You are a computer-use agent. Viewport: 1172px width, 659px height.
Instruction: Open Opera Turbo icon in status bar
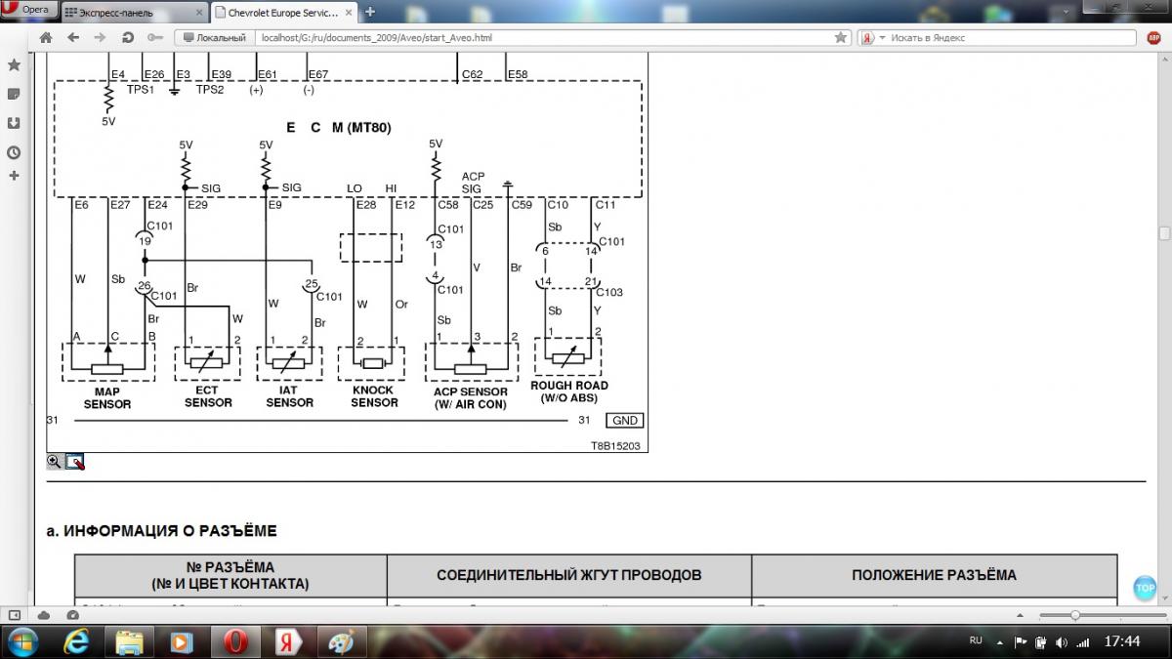(x=72, y=614)
